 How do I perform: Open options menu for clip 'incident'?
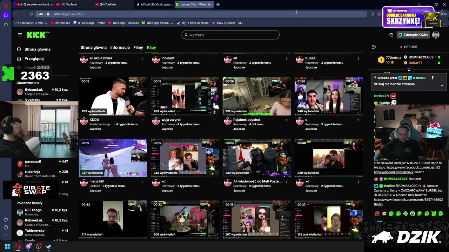point(215,58)
